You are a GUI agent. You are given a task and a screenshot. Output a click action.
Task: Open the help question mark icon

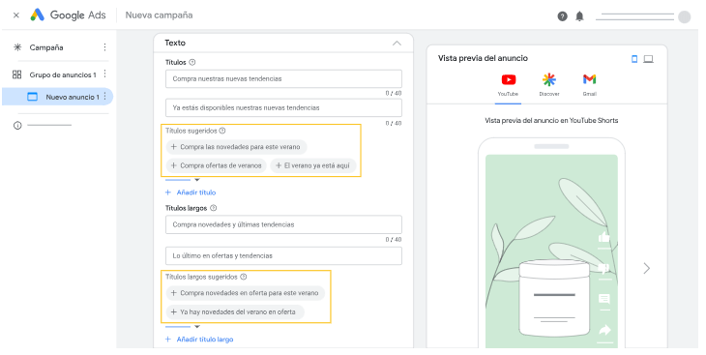click(x=562, y=16)
